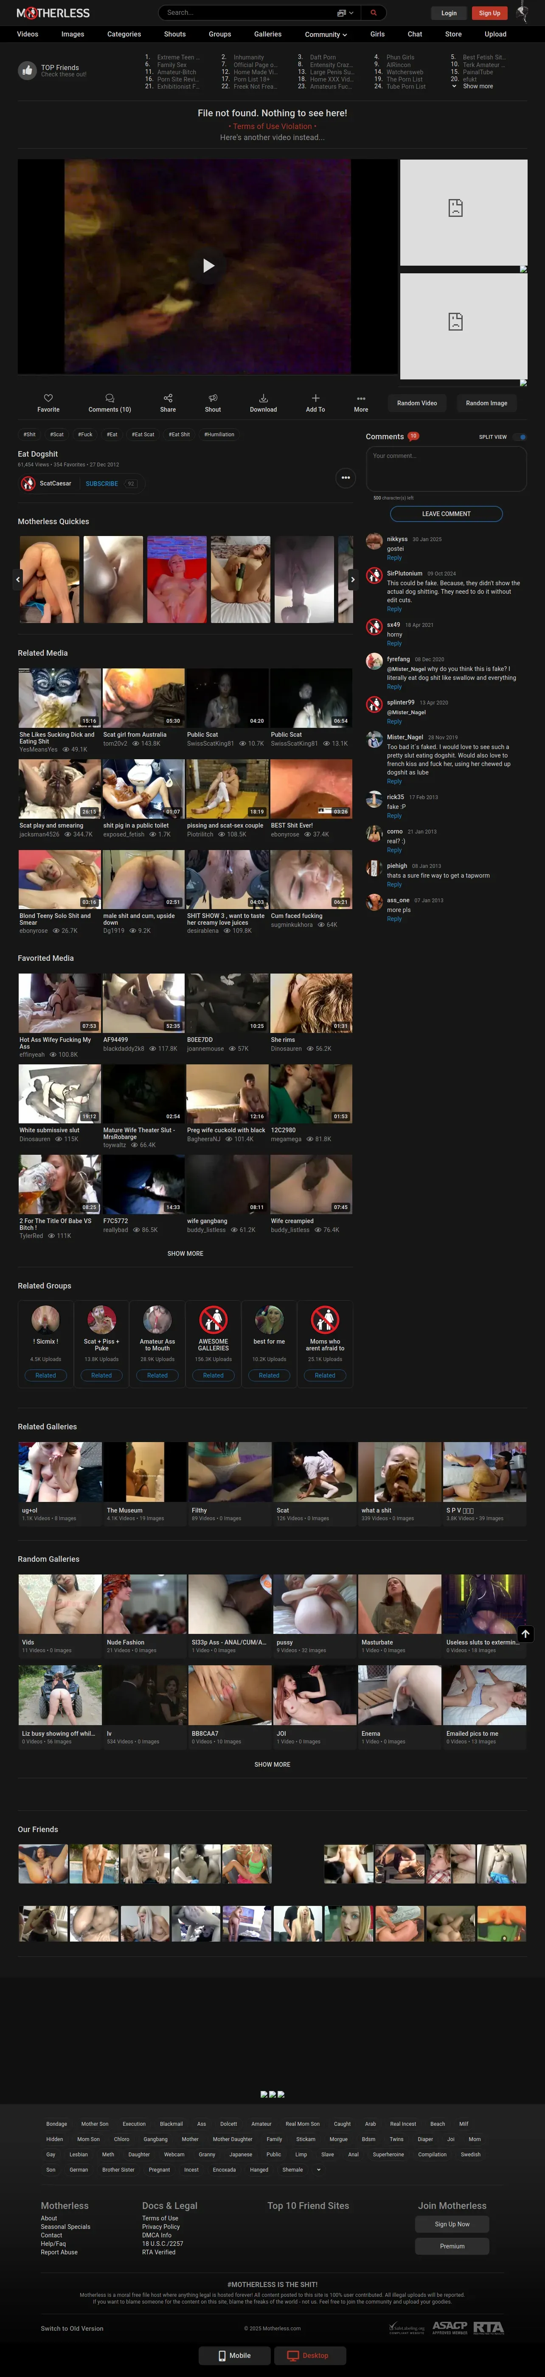Click the TOP Friends thumbs-up icon

point(27,70)
